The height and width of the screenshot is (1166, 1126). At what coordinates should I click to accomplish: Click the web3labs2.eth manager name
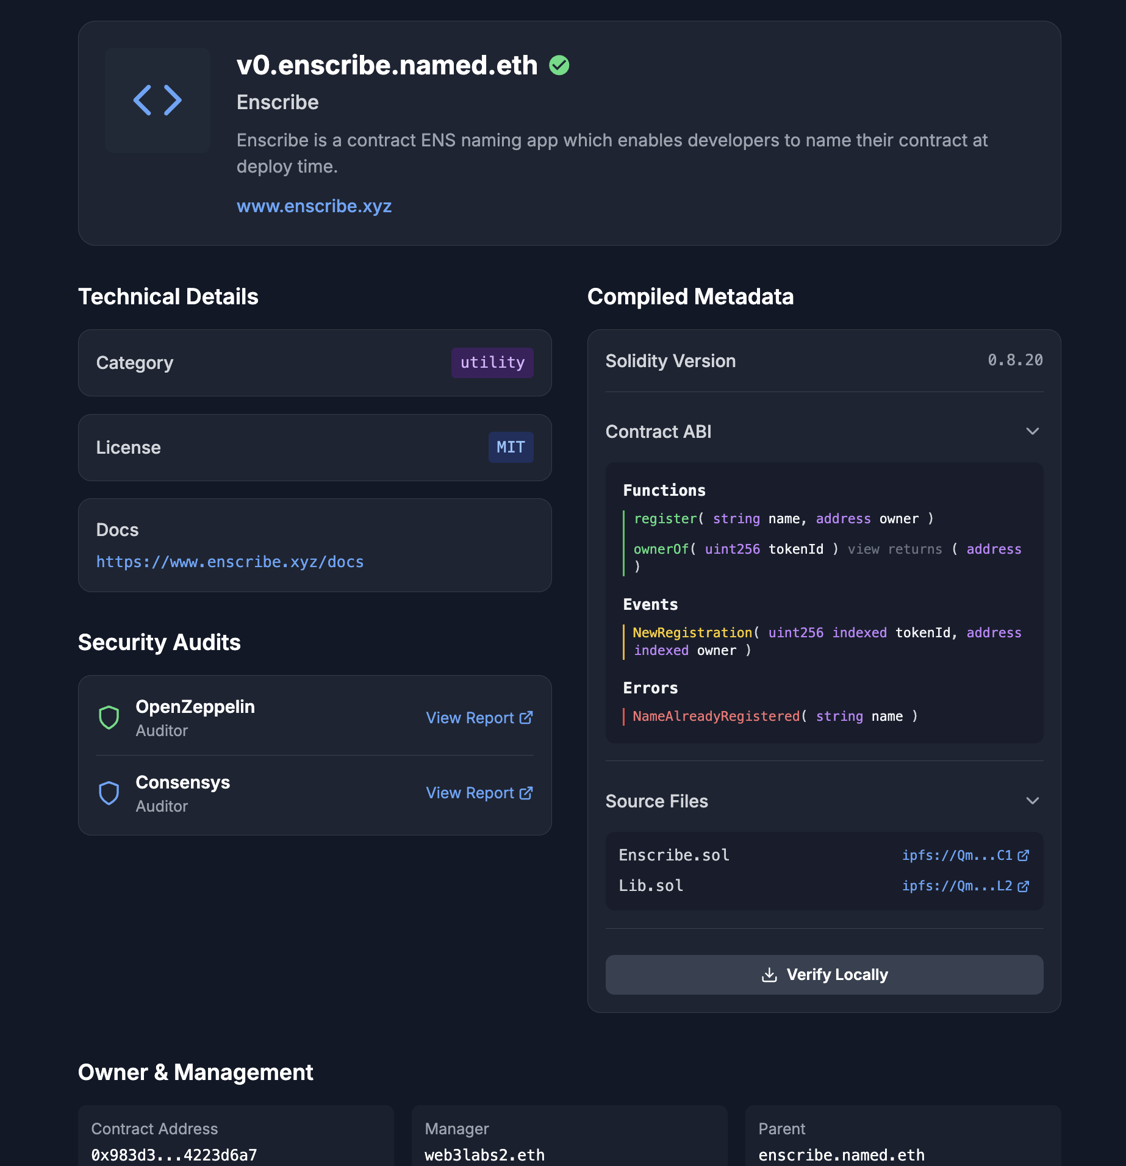pos(484,1154)
